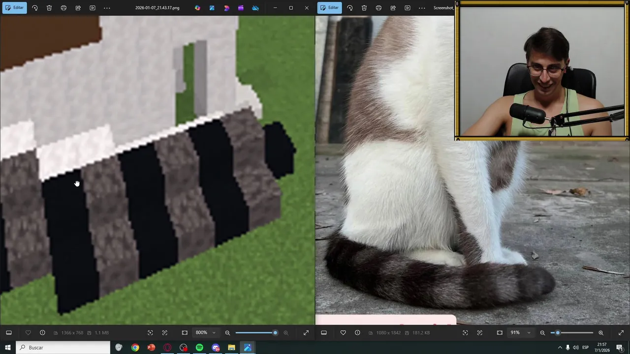630x354 pixels.
Task: Click OneDrive cloud icon in left title bar
Action: 255,8
